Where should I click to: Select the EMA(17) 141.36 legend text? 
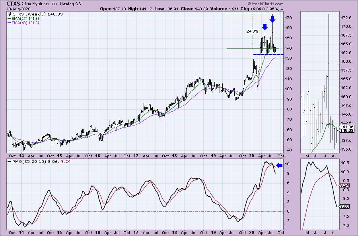(25, 18)
